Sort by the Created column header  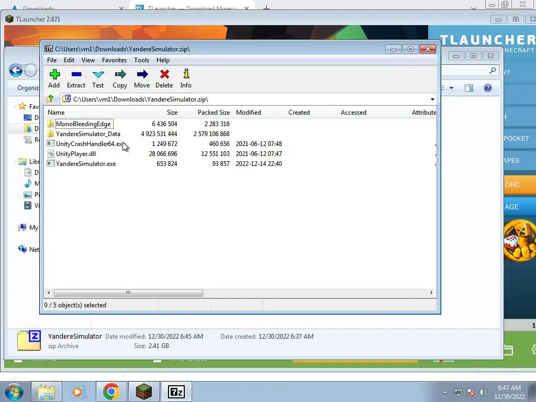311,113
